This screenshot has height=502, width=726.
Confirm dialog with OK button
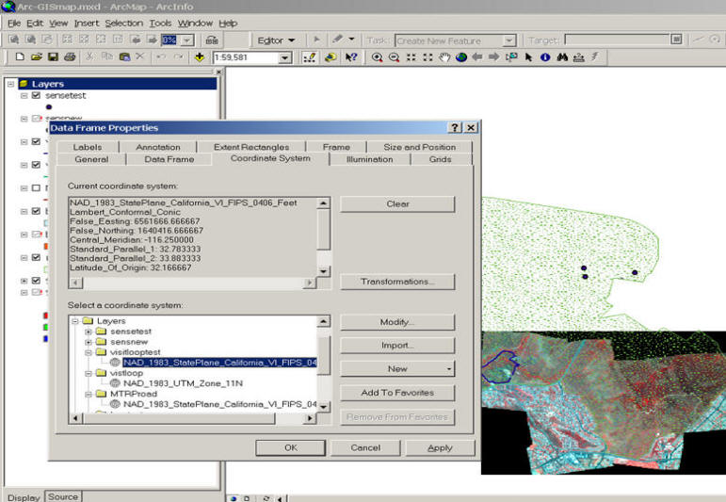(291, 447)
